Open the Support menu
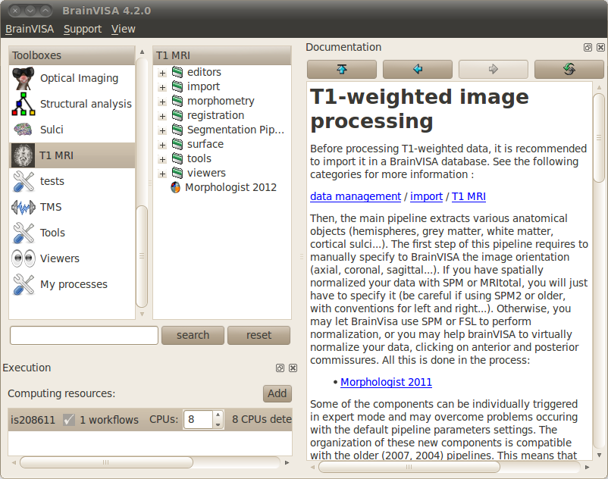Image resolution: width=608 pixels, height=479 pixels. pos(82,29)
